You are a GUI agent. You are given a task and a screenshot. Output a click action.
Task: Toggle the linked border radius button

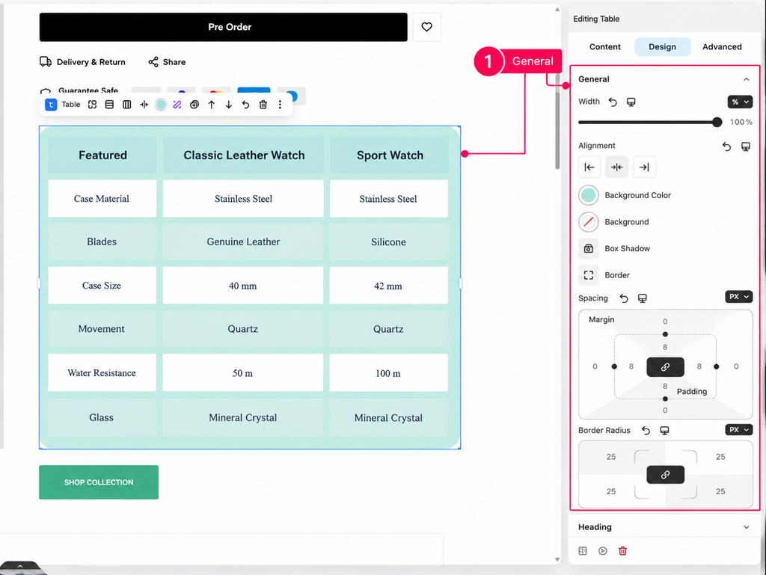[665, 475]
